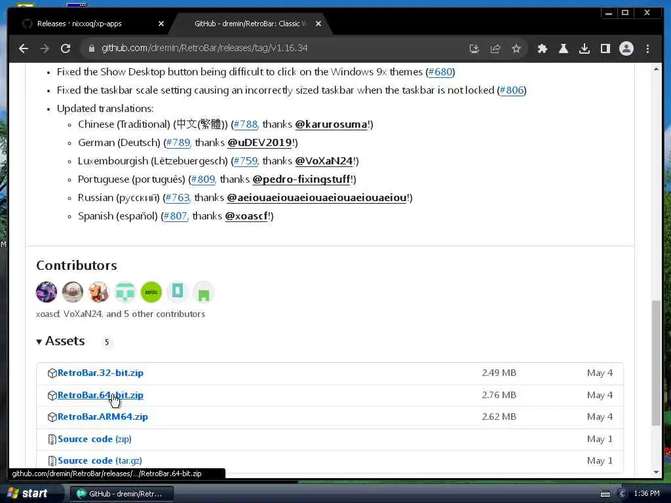Reload the current page
Image resolution: width=671 pixels, height=503 pixels.
(x=66, y=48)
